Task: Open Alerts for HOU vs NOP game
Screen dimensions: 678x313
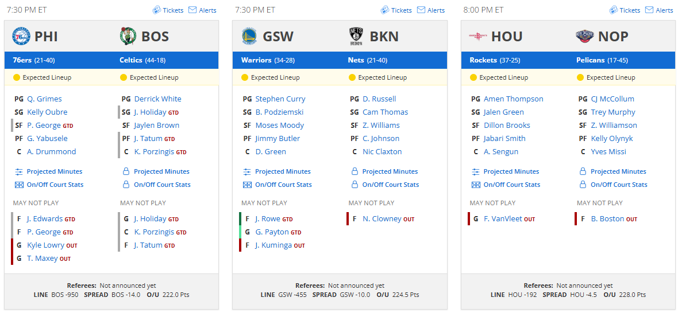Action: 660,10
